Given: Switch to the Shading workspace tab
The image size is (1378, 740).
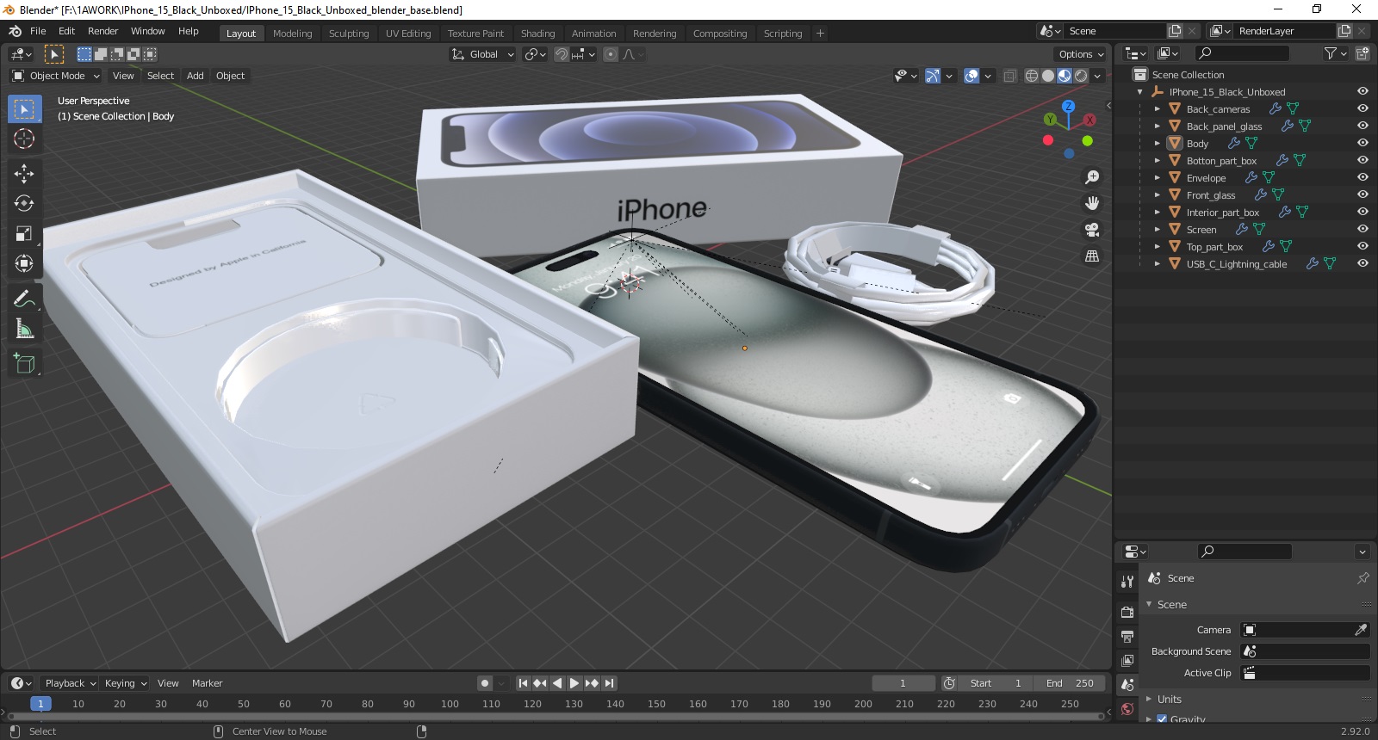Looking at the screenshot, I should point(537,34).
